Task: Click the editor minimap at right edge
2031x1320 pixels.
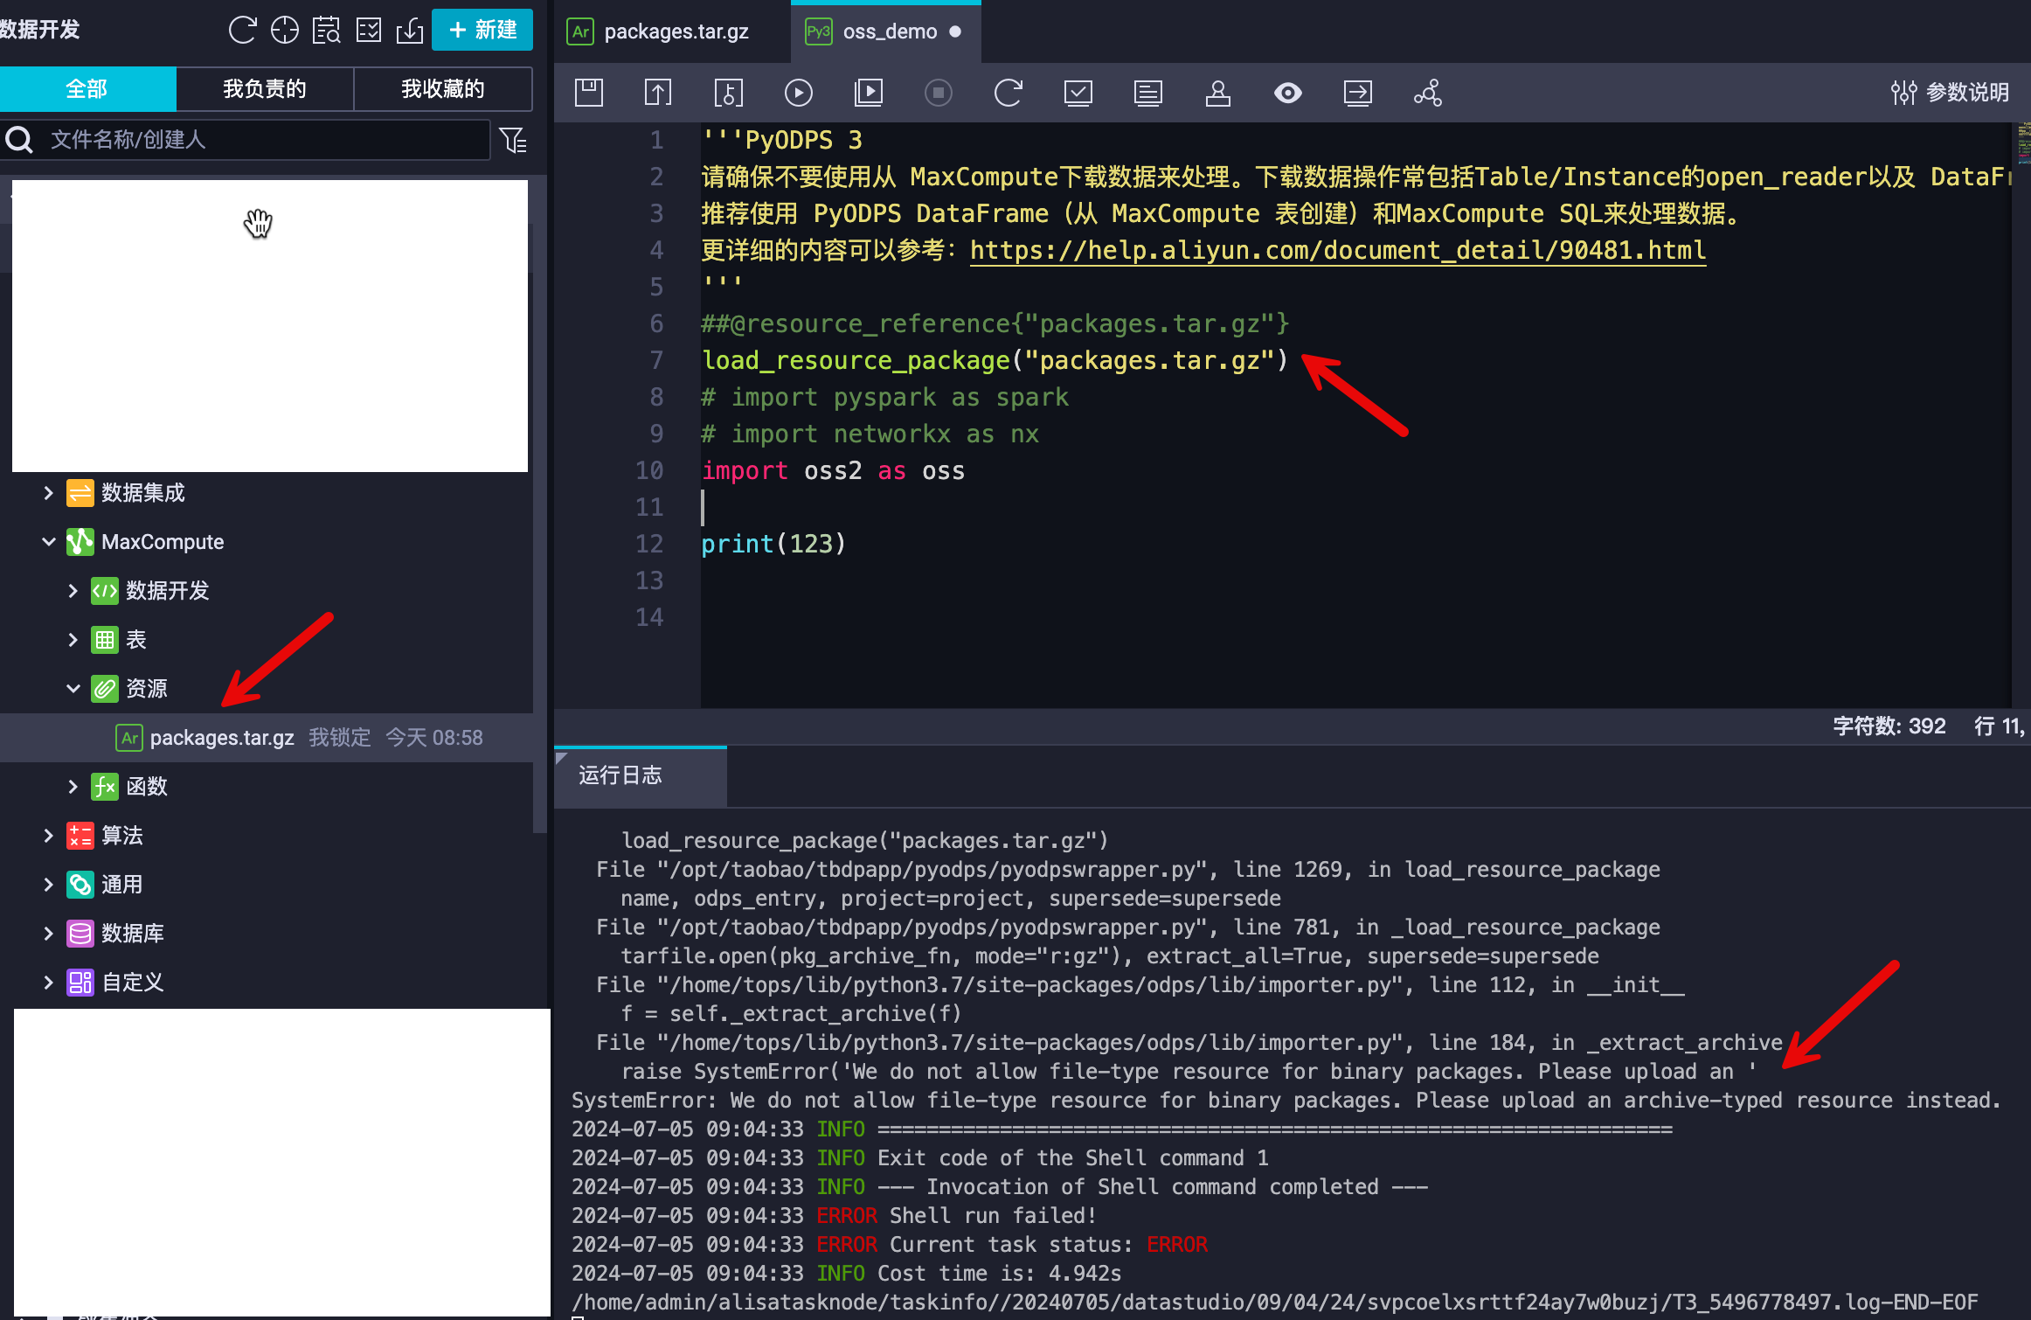Action: 2022,144
